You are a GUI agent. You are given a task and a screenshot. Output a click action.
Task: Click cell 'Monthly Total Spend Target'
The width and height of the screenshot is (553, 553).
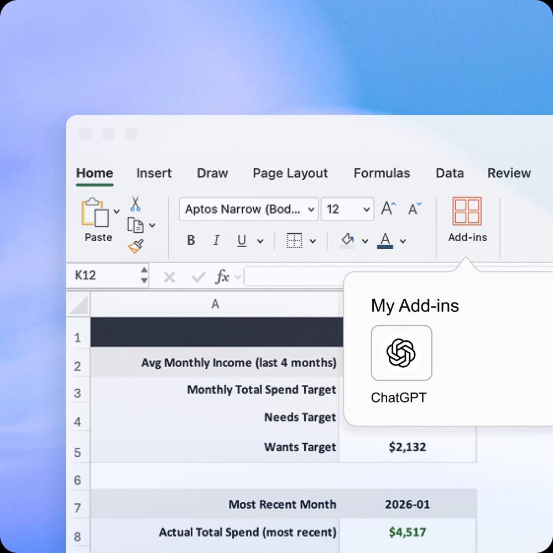(215, 390)
